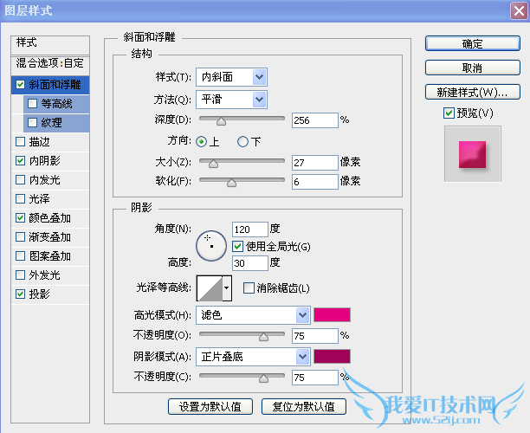Select the 内阴影 effect label
Image resolution: width=530 pixels, height=433 pixels.
(45, 160)
